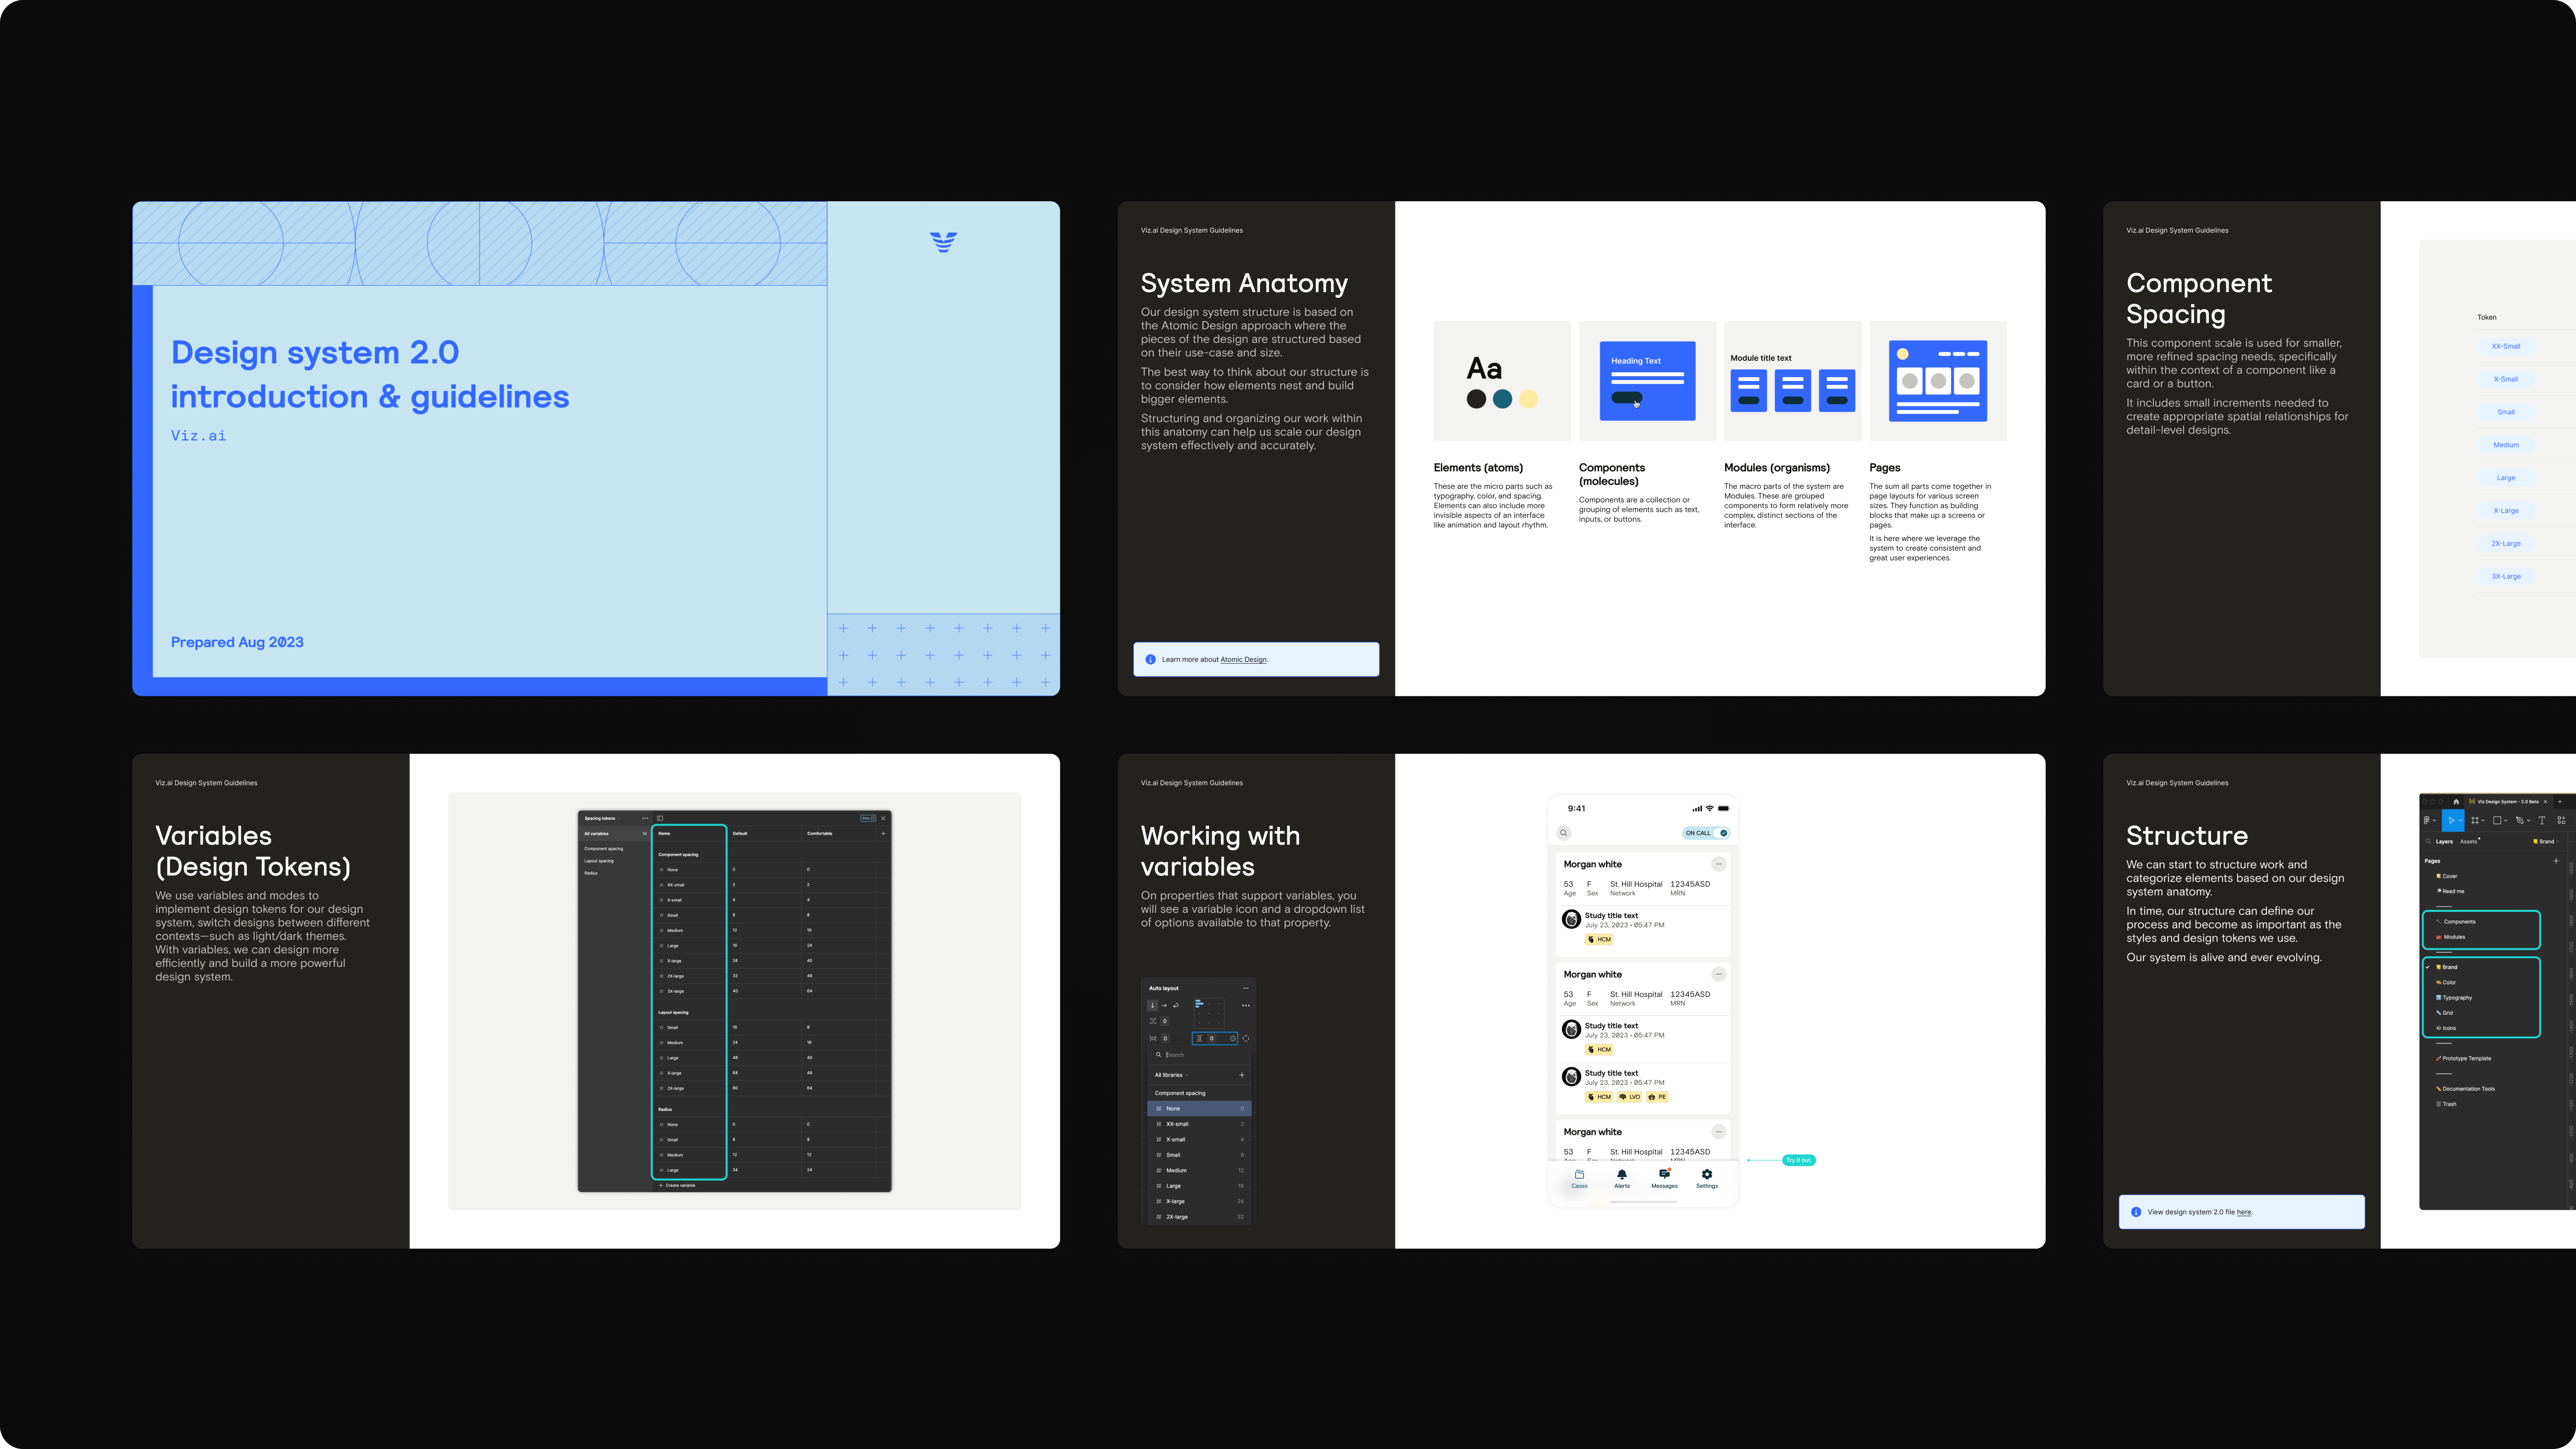2576x1449 pixels.
Task: Add a new page with the Pages plus icon
Action: tap(2556, 861)
